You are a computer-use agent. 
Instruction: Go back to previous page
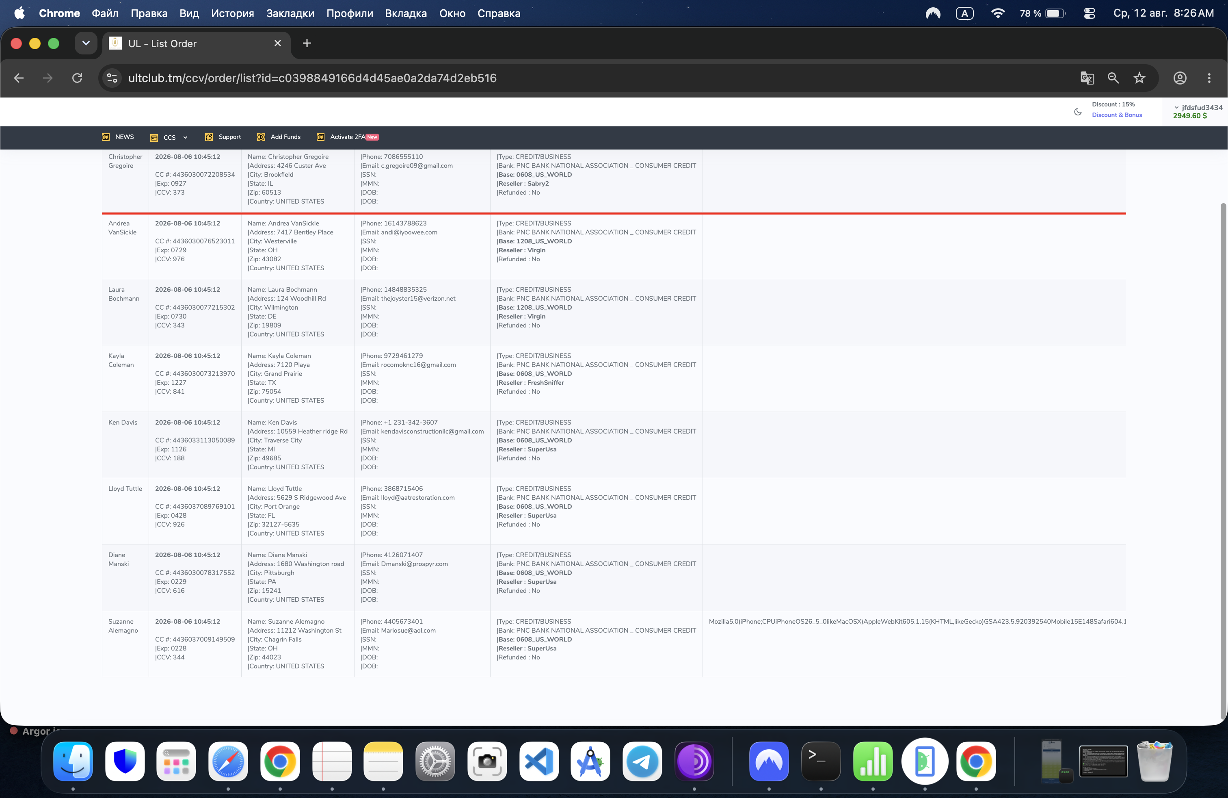pyautogui.click(x=19, y=78)
